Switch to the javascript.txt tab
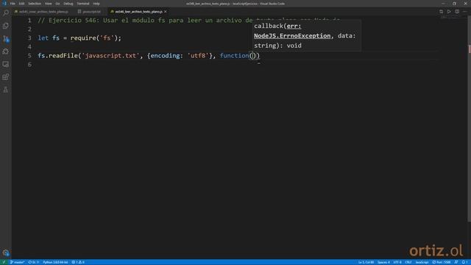Viewport: 471px width, 265px height. [89, 12]
